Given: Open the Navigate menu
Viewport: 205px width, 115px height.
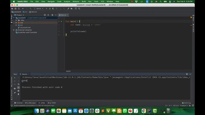Looking at the screenshot, I should pyautogui.click(x=51, y=2).
